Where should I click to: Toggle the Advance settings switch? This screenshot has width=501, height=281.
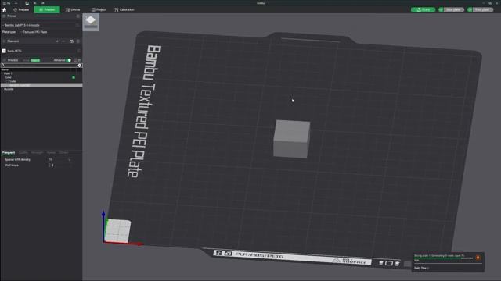68,60
